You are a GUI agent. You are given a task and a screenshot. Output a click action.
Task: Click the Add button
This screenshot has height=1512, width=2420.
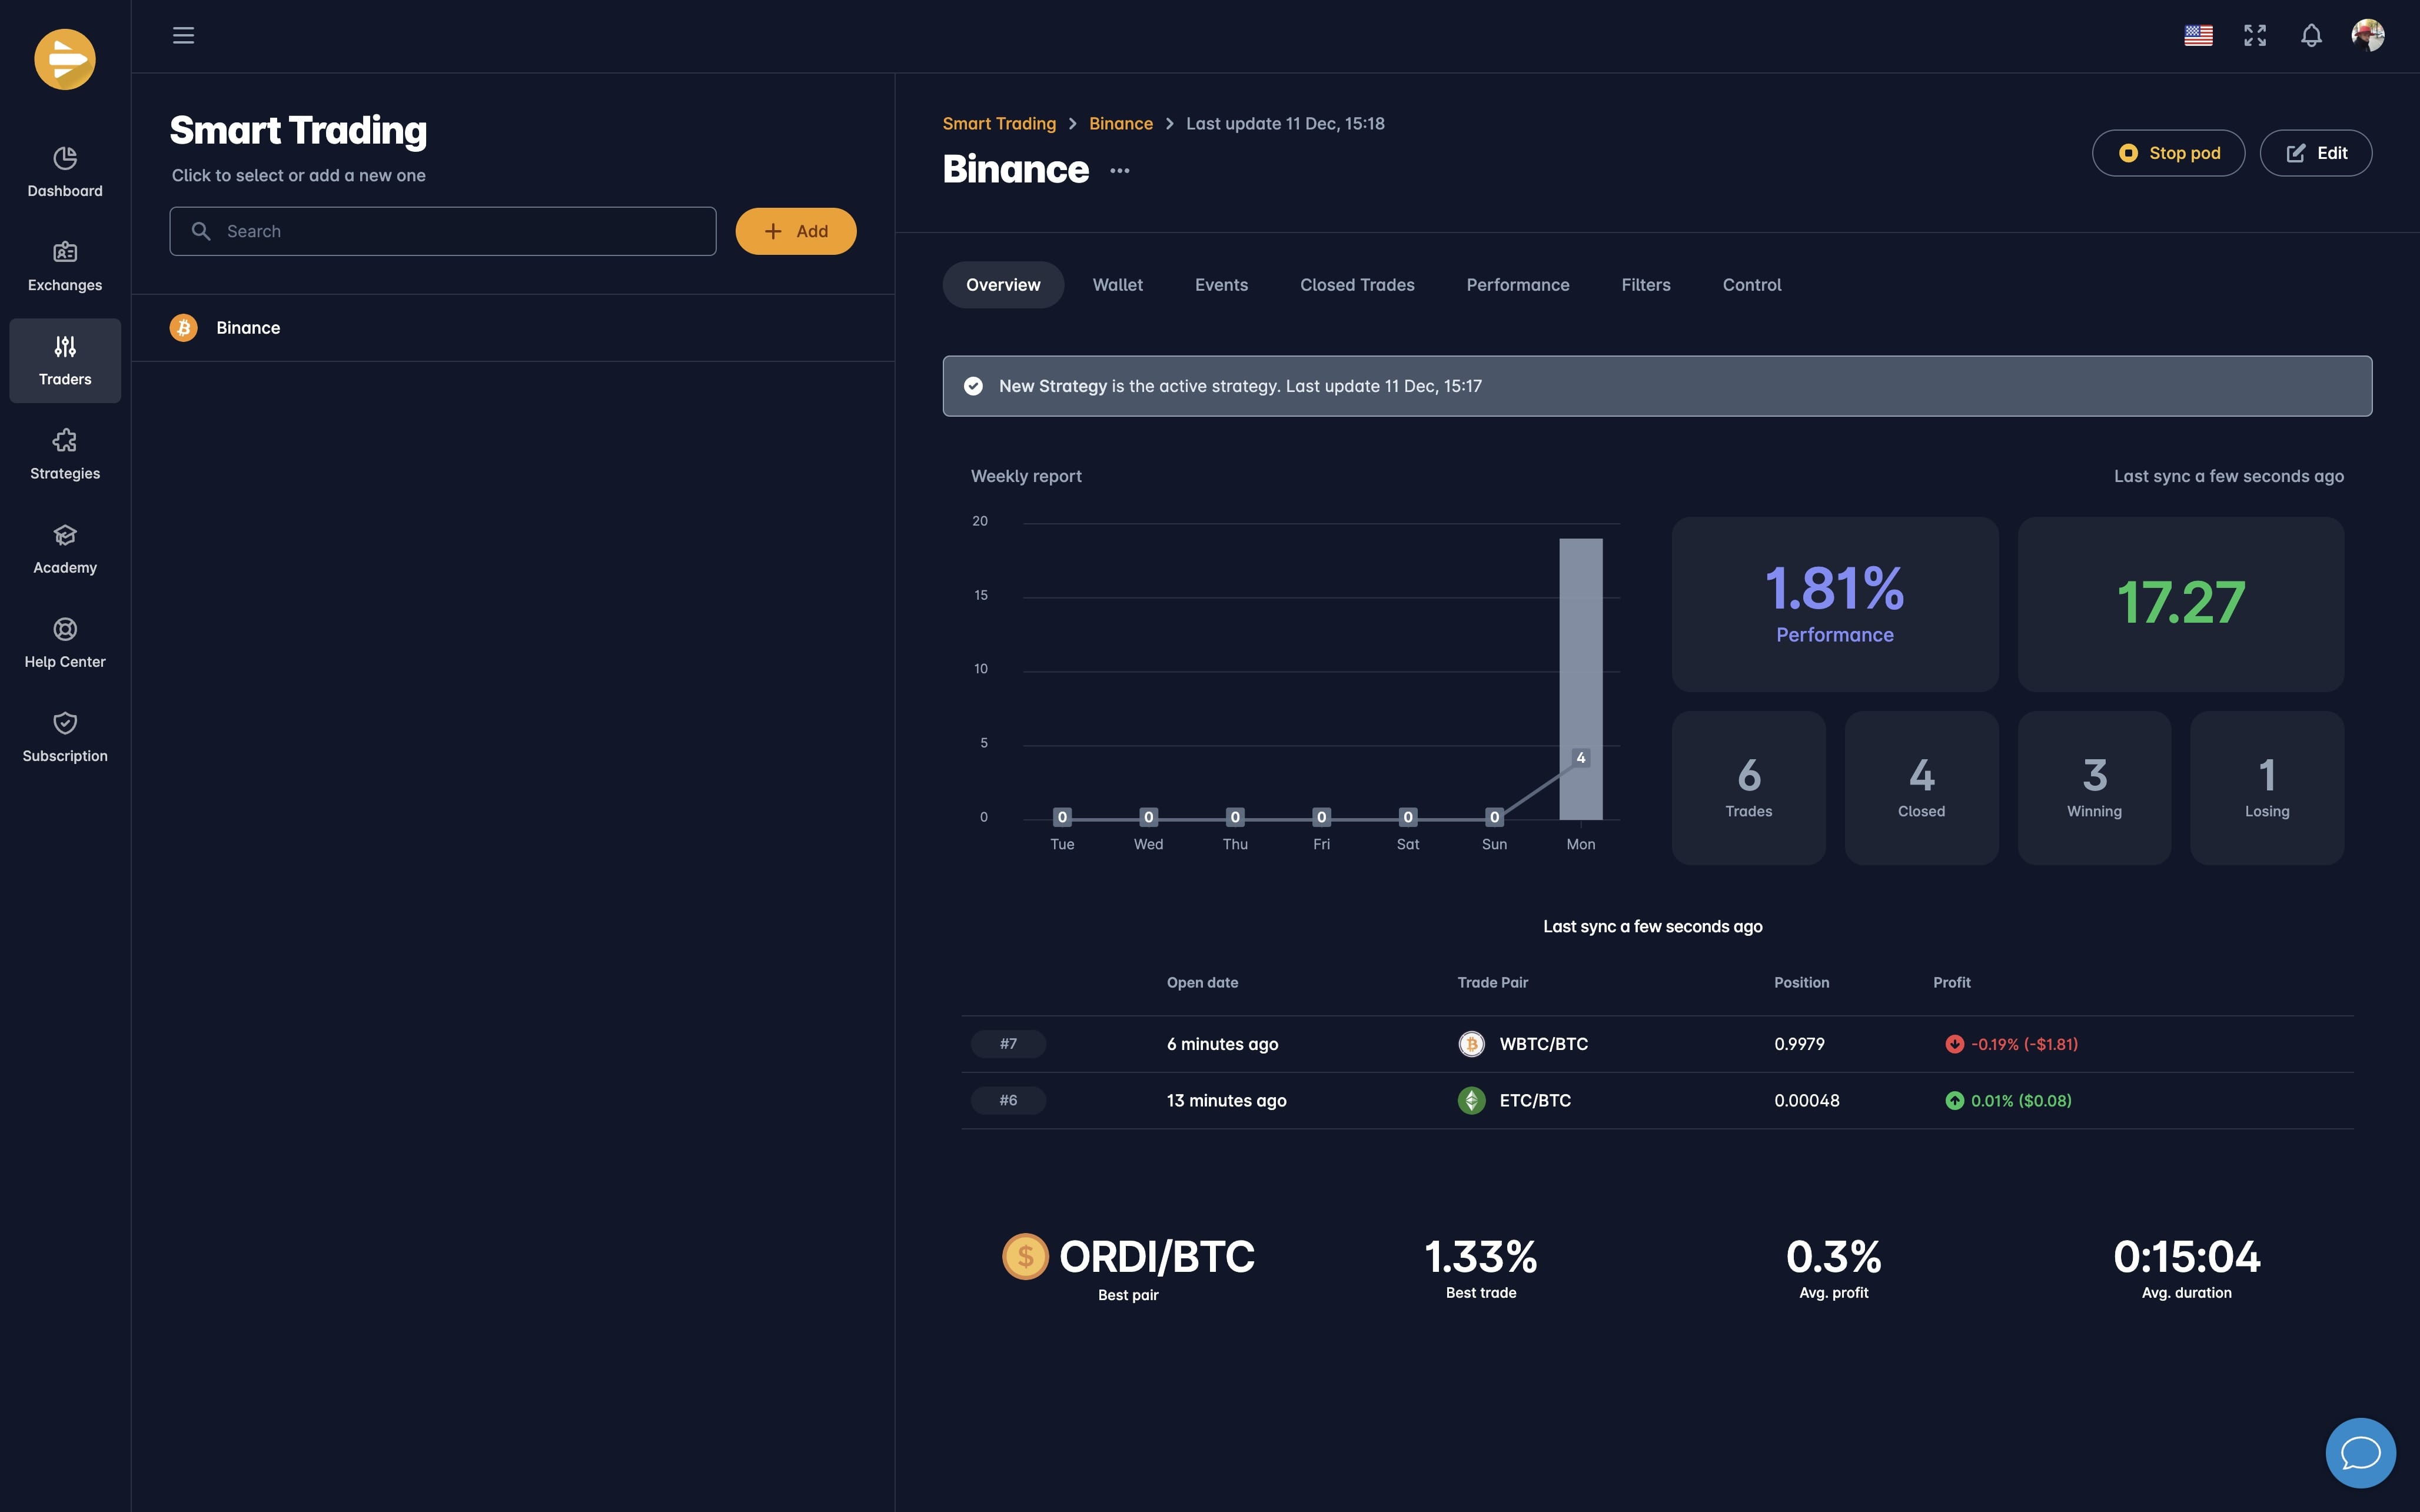(x=796, y=231)
